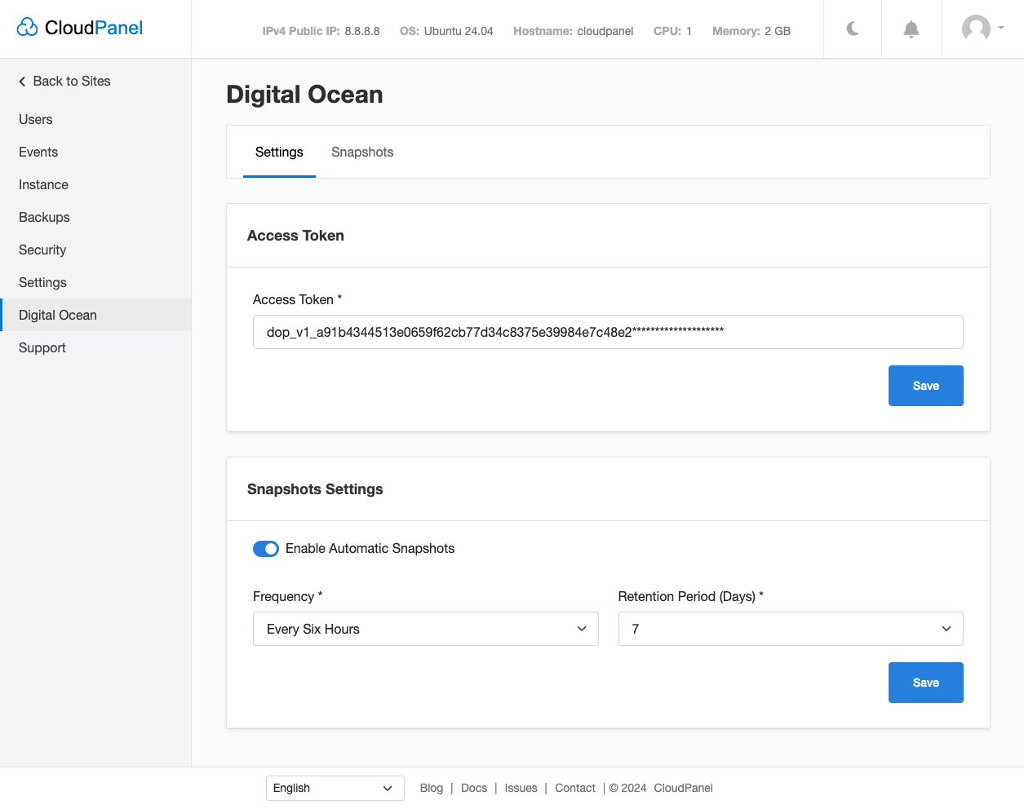
Task: Expand the Frequency dropdown
Action: tap(425, 629)
